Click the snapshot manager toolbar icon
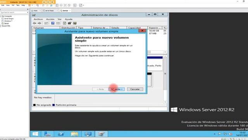248x140 pixels. pos(51,5)
